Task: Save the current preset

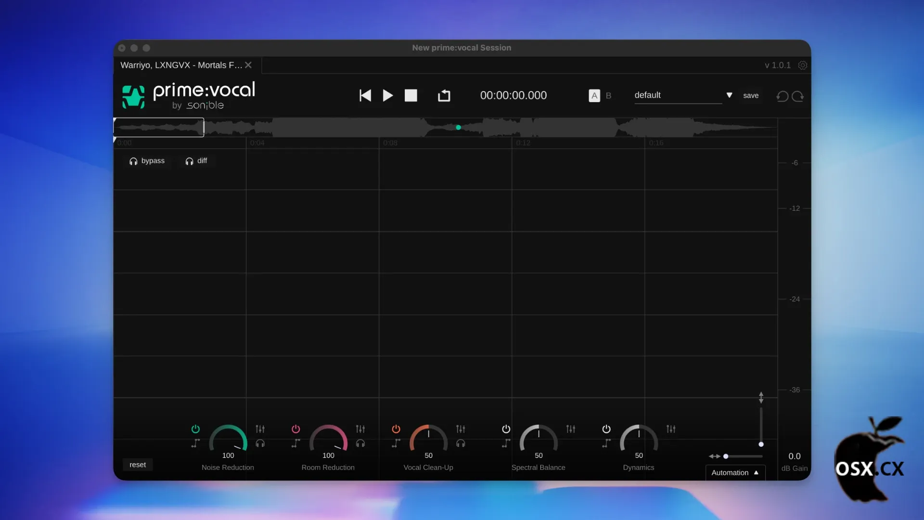Action: pyautogui.click(x=751, y=95)
